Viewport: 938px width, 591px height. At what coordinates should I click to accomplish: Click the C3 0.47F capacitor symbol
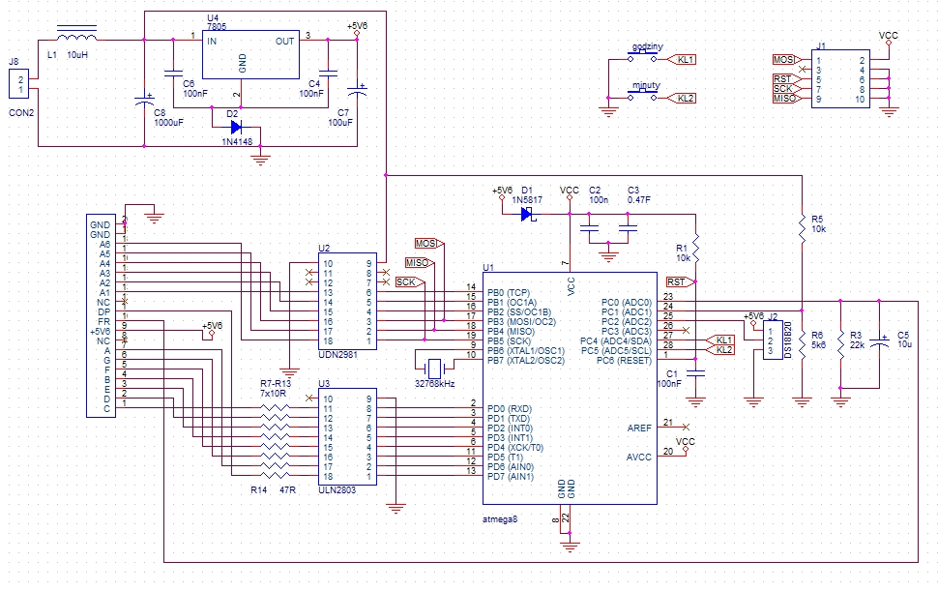629,228
